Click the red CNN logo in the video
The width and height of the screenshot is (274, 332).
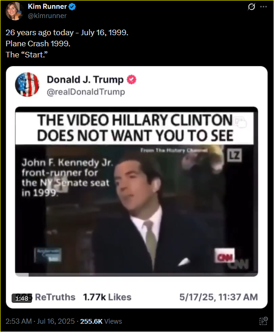(x=224, y=256)
